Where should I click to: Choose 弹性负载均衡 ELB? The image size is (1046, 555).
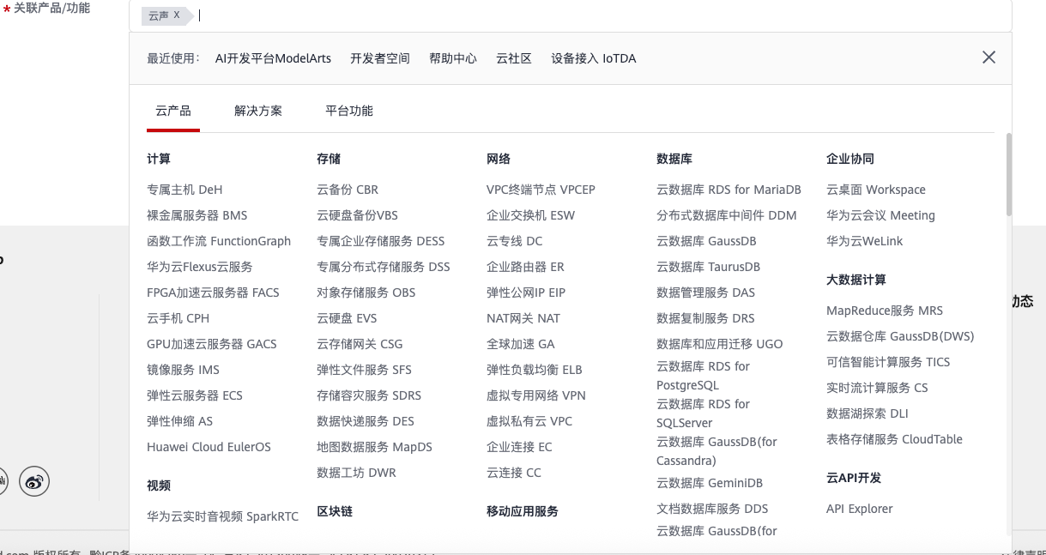point(535,370)
